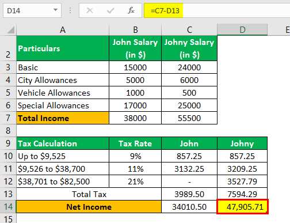Click the Cancel (X) formula bar icon
This screenshot has width=290, height=223.
(90, 10)
